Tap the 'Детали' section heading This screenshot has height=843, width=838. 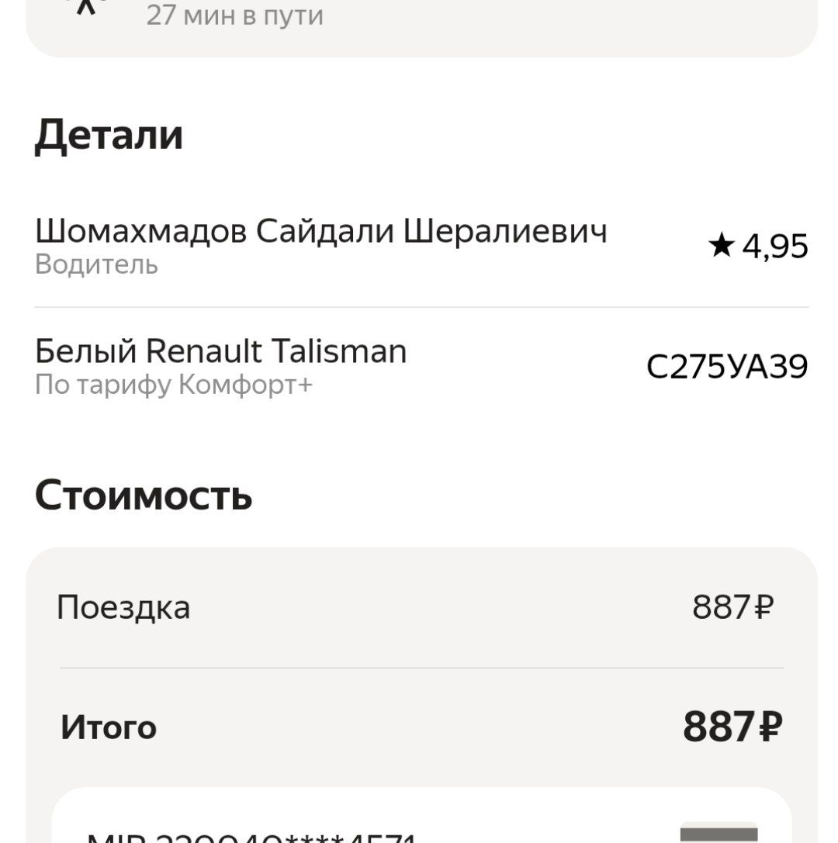(x=109, y=135)
